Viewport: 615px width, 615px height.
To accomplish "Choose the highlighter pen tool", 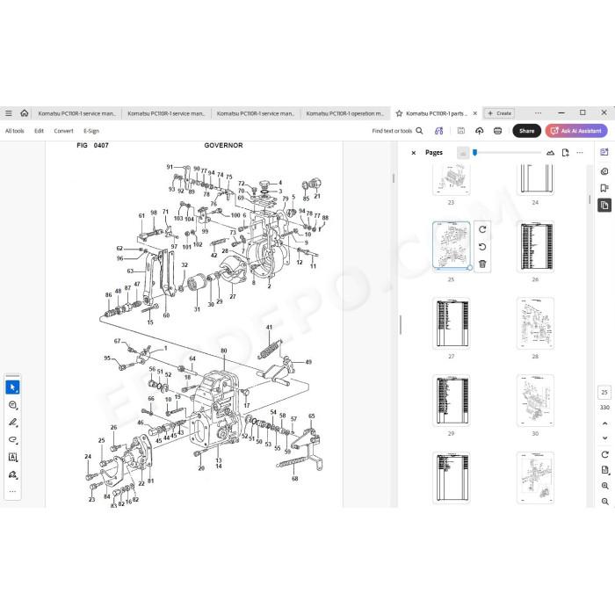I will pyautogui.click(x=12, y=423).
